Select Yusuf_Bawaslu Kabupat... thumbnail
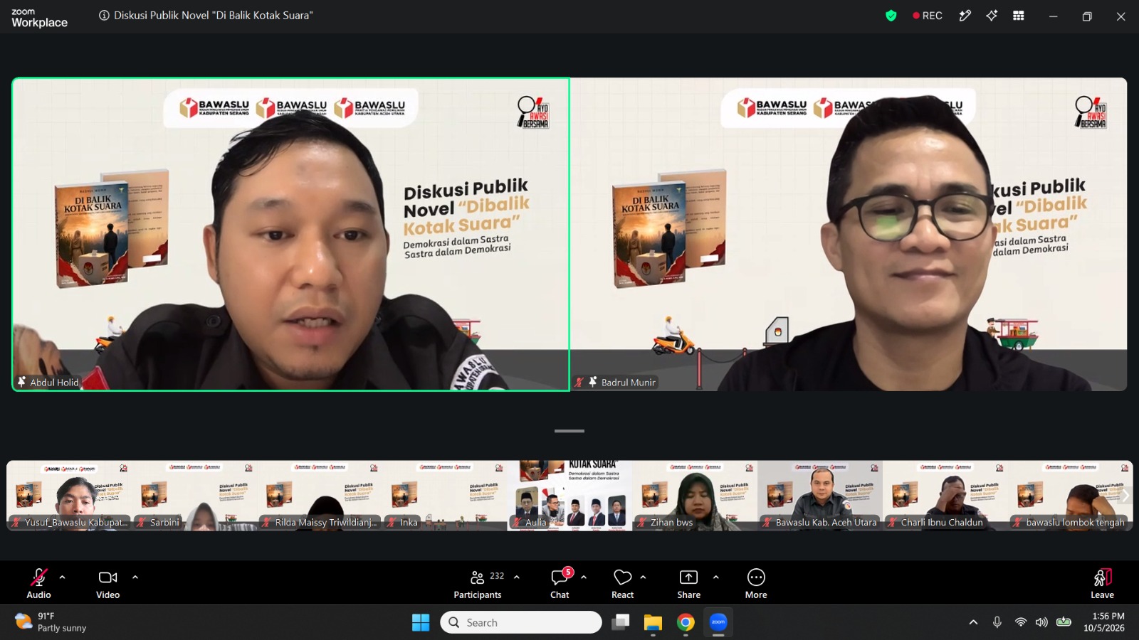This screenshot has width=1139, height=640. [x=69, y=496]
